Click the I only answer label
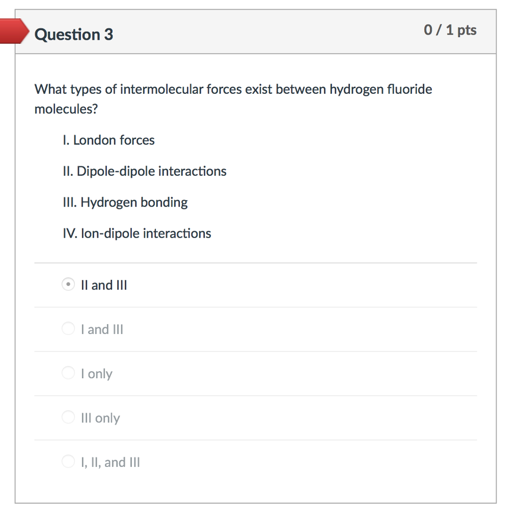 [x=97, y=374]
